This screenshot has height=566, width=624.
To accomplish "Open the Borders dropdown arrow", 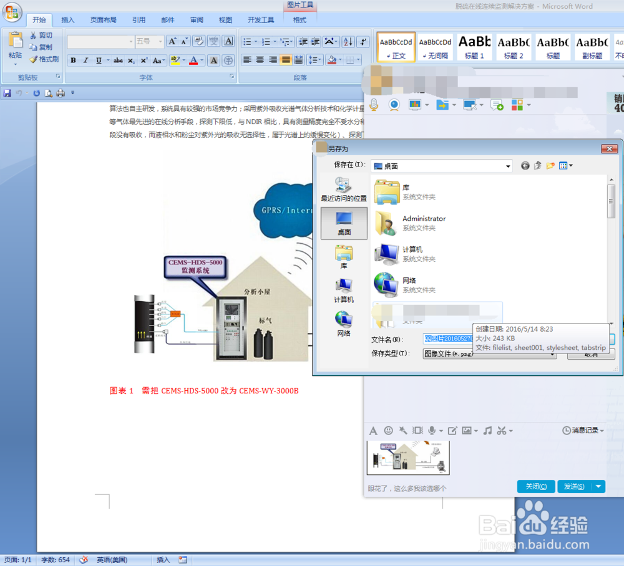I will tap(359, 60).
